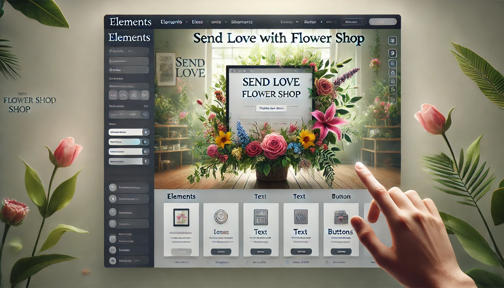Viewport: 504px width, 288px height.
Task: Click the outlined button in top navigation bar
Action: click(x=353, y=22)
